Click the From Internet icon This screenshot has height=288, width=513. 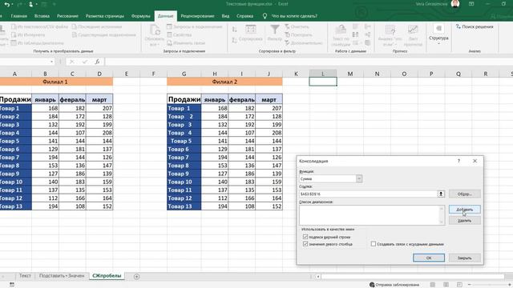pyautogui.click(x=14, y=34)
